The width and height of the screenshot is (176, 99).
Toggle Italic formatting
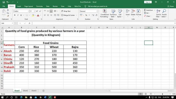18,15
